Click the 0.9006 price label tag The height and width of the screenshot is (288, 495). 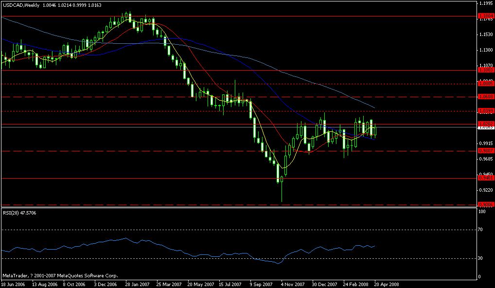click(x=485, y=205)
